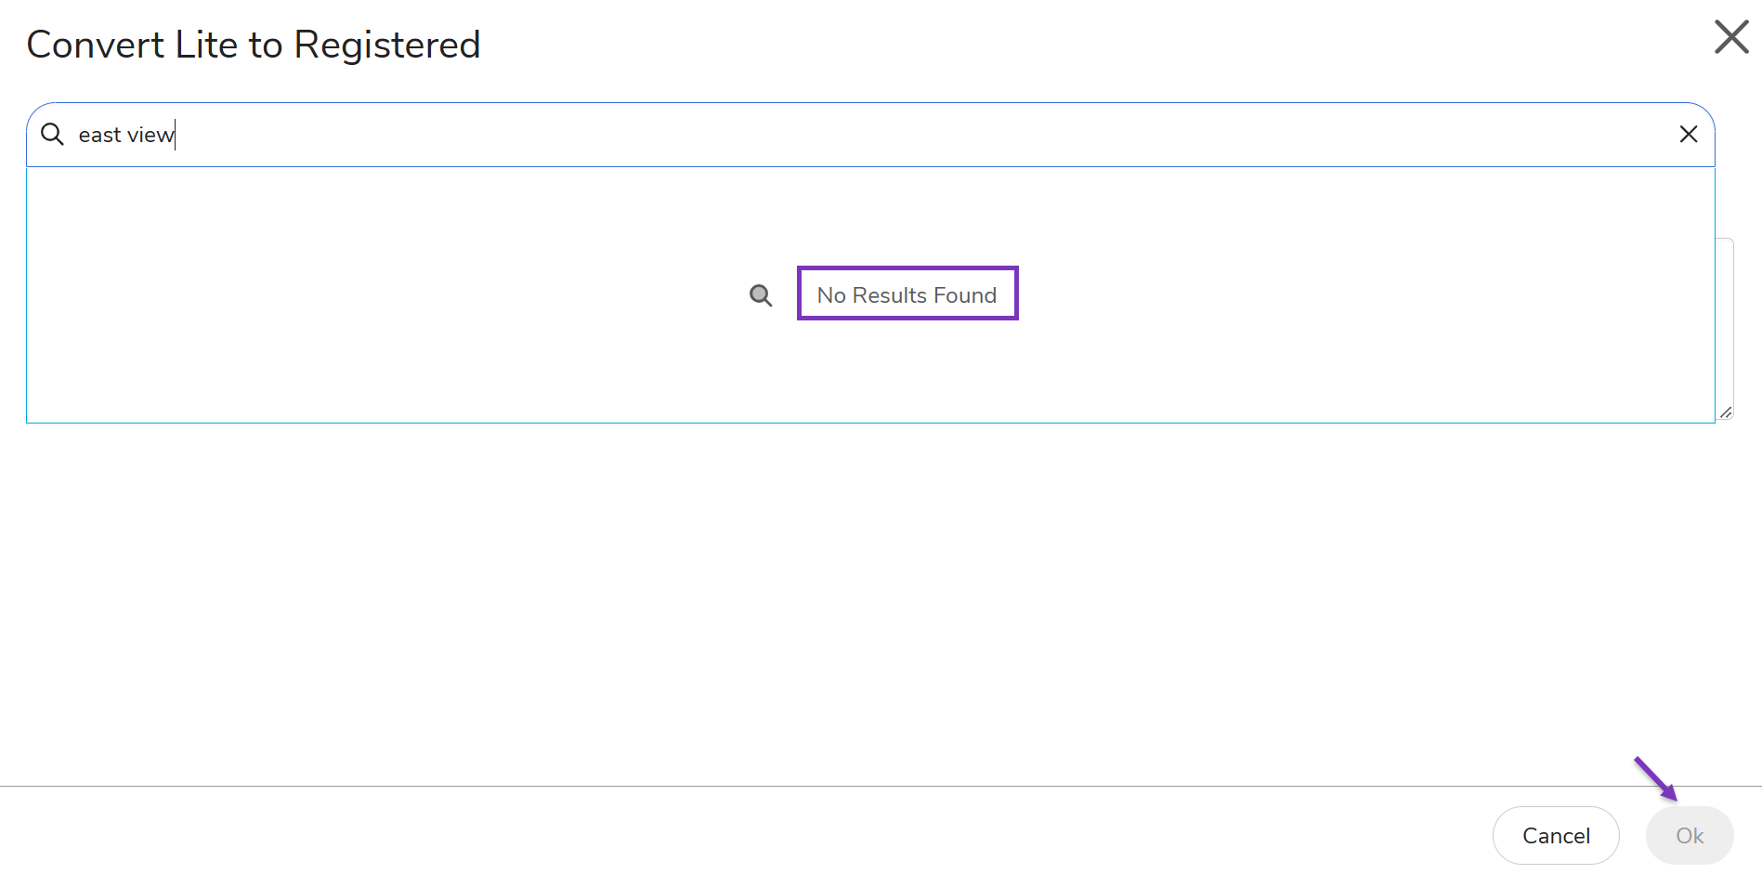Click the word "east" in the search box
The height and width of the screenshot is (874, 1762).
click(x=99, y=136)
